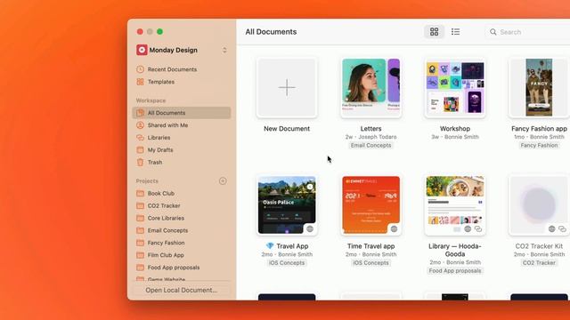Click the Letters document title
The image size is (570, 320).
(x=370, y=129)
